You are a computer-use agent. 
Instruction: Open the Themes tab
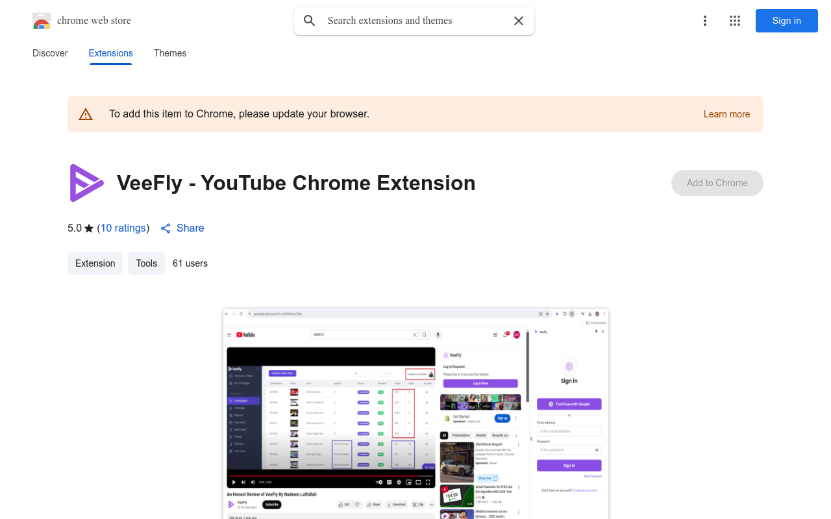[170, 53]
